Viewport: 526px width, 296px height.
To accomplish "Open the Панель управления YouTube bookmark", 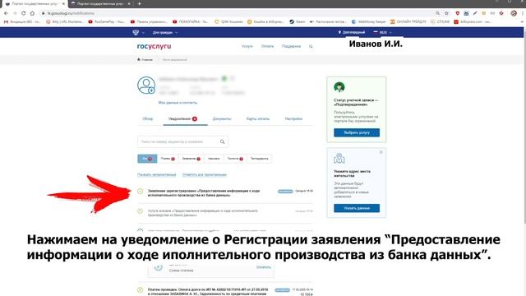I will click(149, 21).
